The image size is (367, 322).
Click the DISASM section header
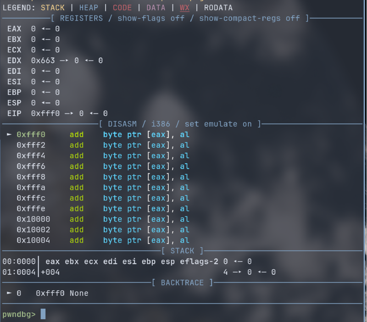coord(180,124)
